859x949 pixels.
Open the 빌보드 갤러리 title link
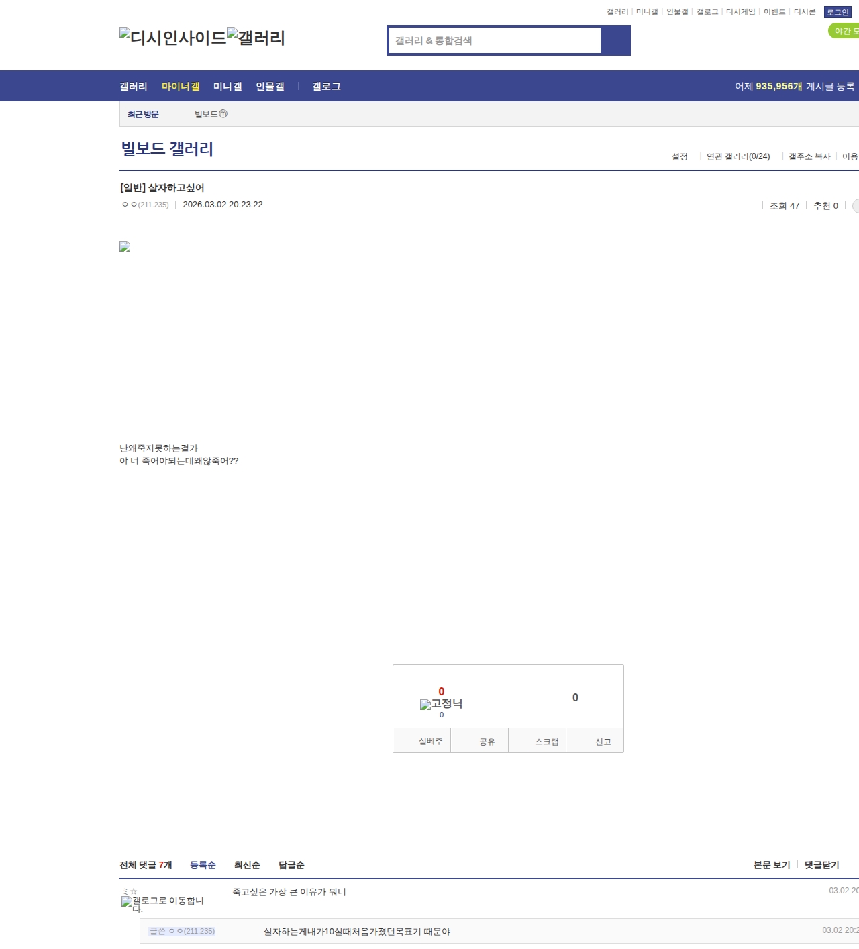tap(167, 148)
